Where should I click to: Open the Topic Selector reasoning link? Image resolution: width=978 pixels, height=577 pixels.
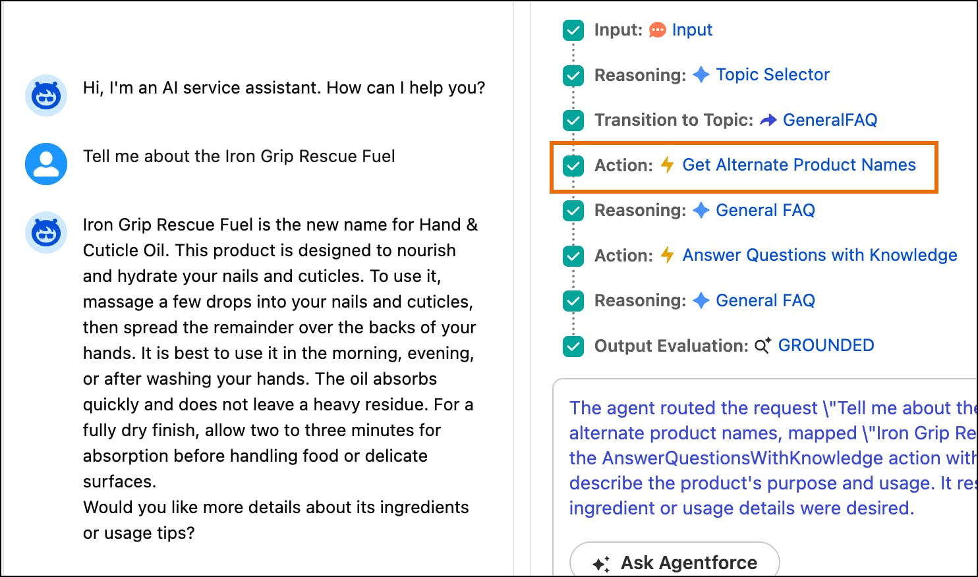(x=772, y=74)
